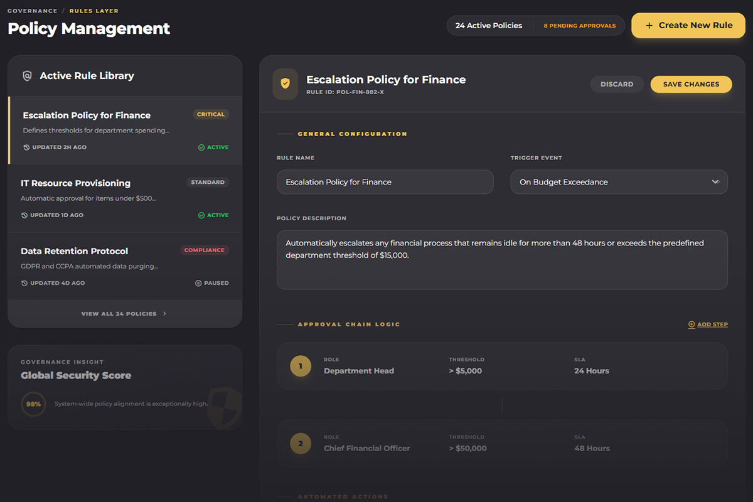753x502 pixels.
Task: Click the Chief Financial Officer role
Action: pyautogui.click(x=367, y=449)
